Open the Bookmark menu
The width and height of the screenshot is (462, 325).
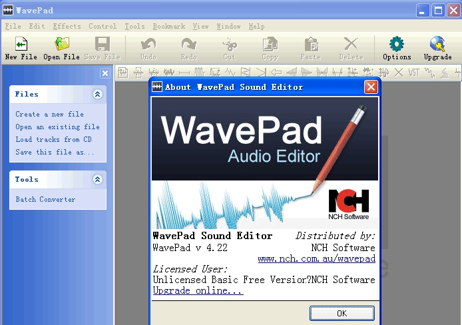(x=169, y=26)
